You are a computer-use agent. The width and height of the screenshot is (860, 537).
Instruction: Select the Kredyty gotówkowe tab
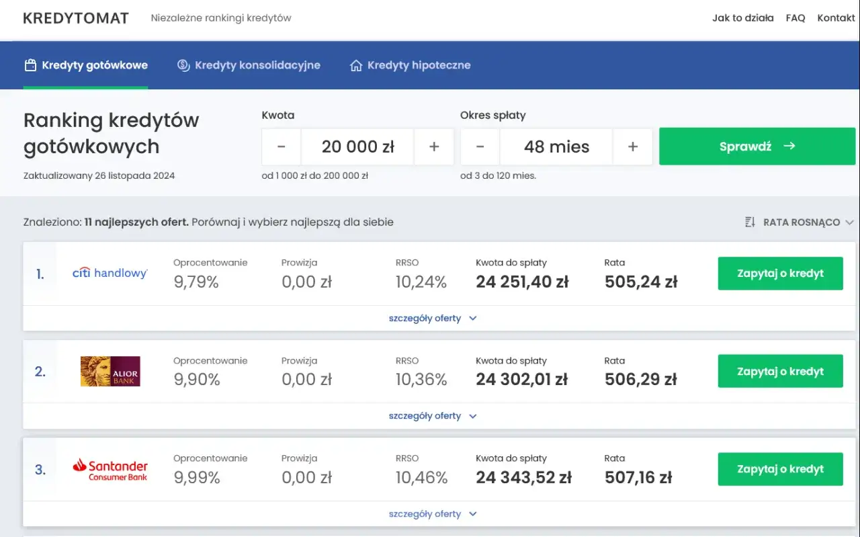pos(86,65)
